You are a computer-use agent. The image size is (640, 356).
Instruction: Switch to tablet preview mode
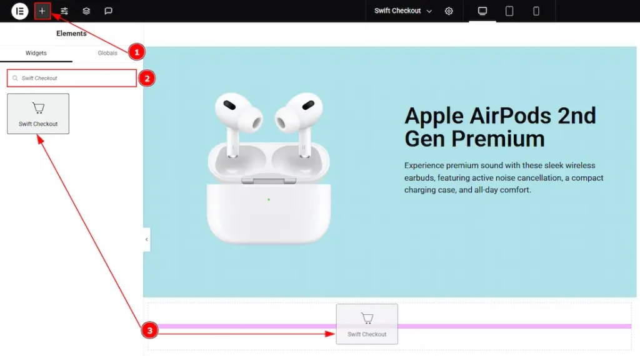[509, 11]
